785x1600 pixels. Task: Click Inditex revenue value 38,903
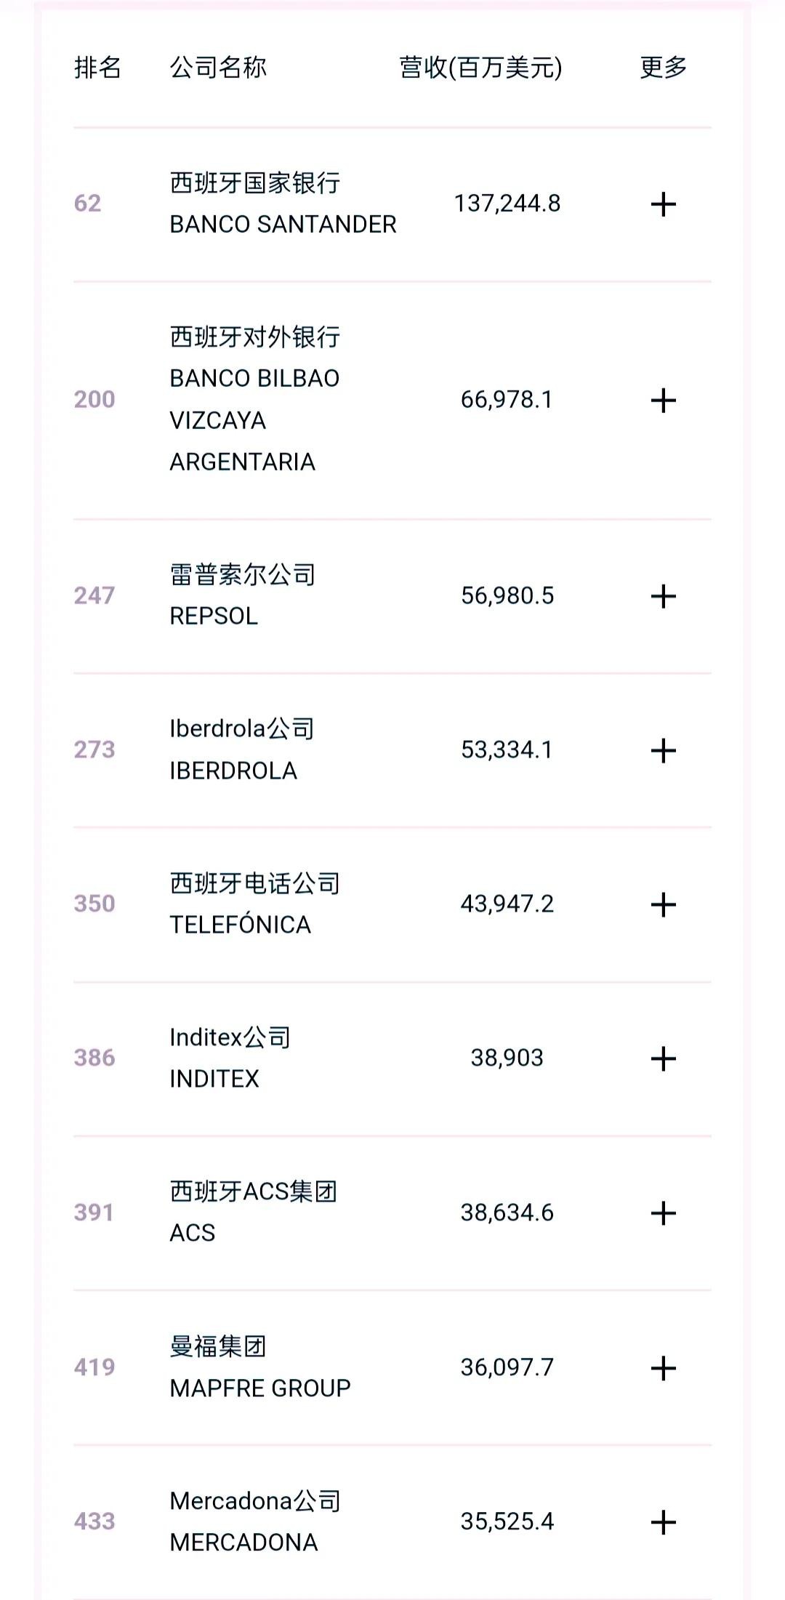tap(507, 1058)
